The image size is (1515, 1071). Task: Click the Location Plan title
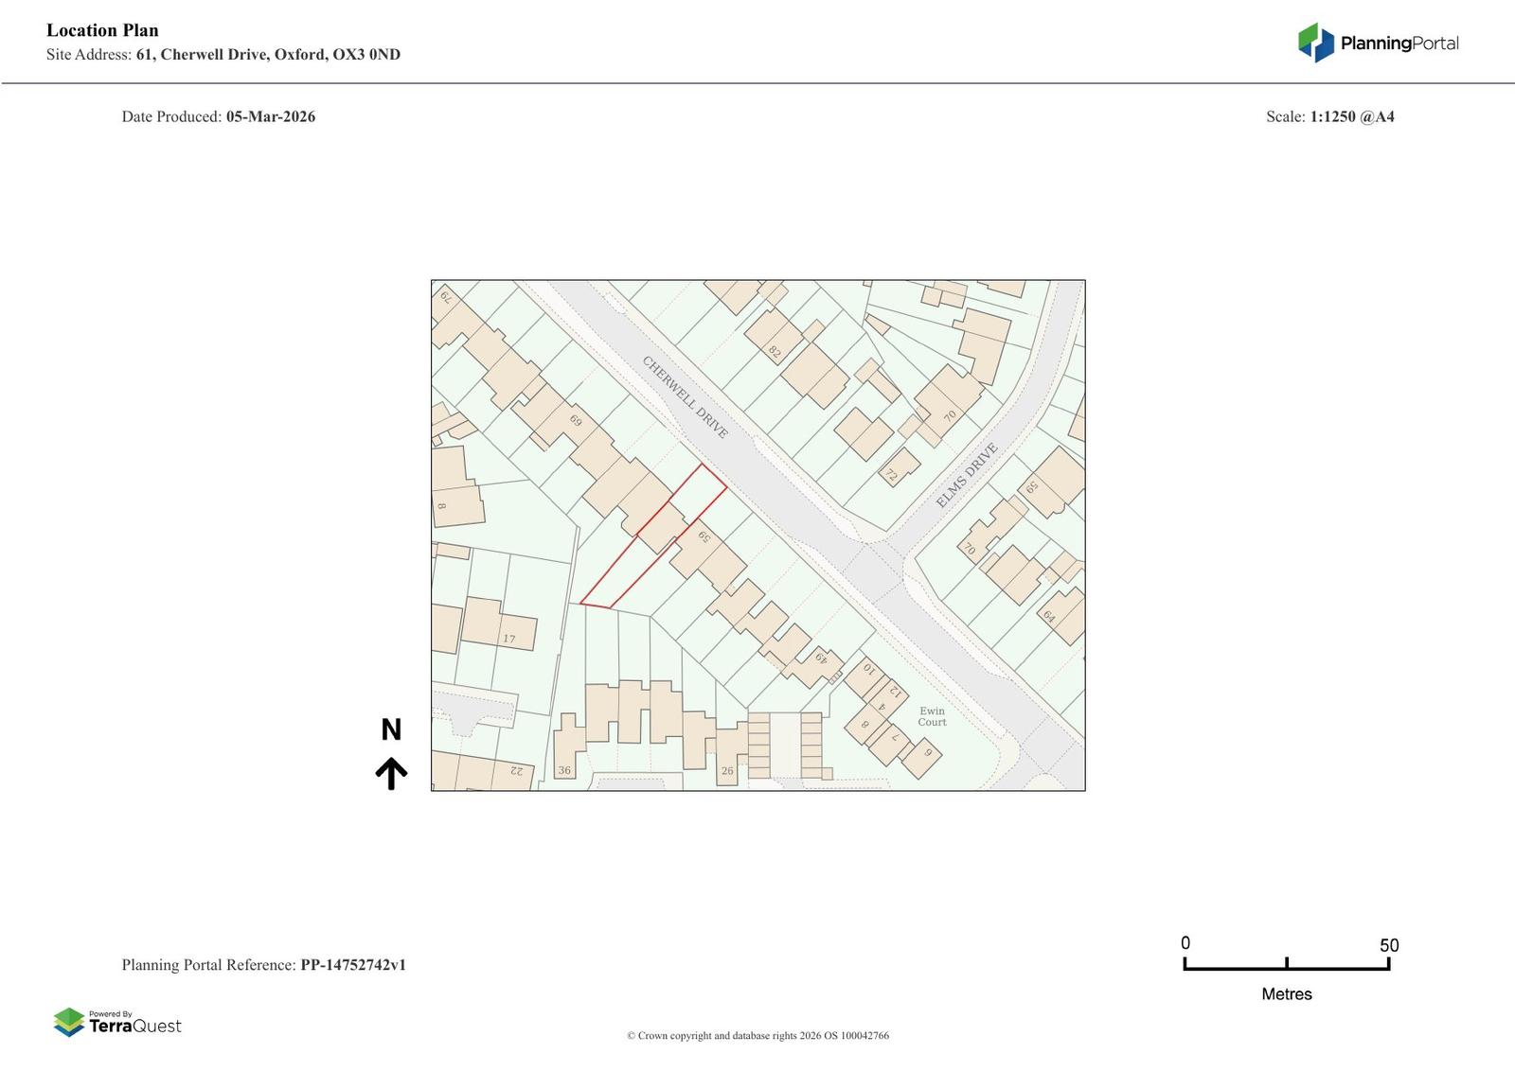click(x=102, y=30)
